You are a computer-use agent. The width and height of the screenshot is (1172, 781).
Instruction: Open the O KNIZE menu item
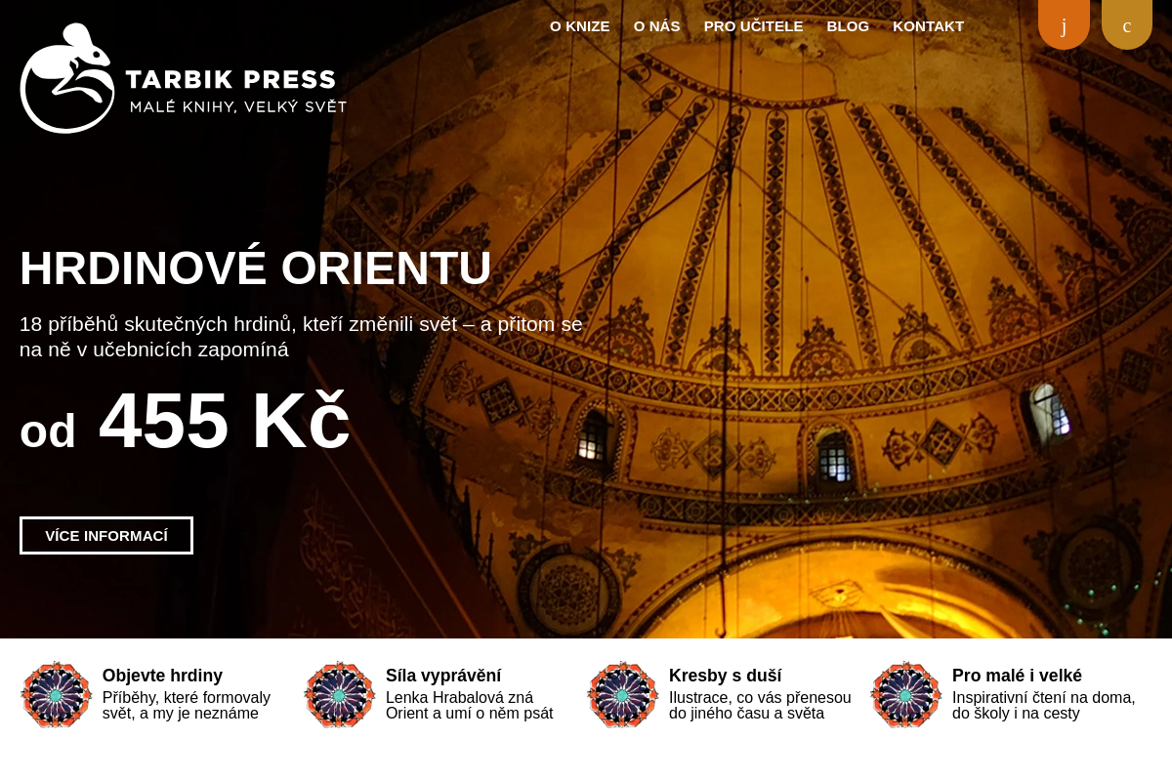(x=579, y=26)
